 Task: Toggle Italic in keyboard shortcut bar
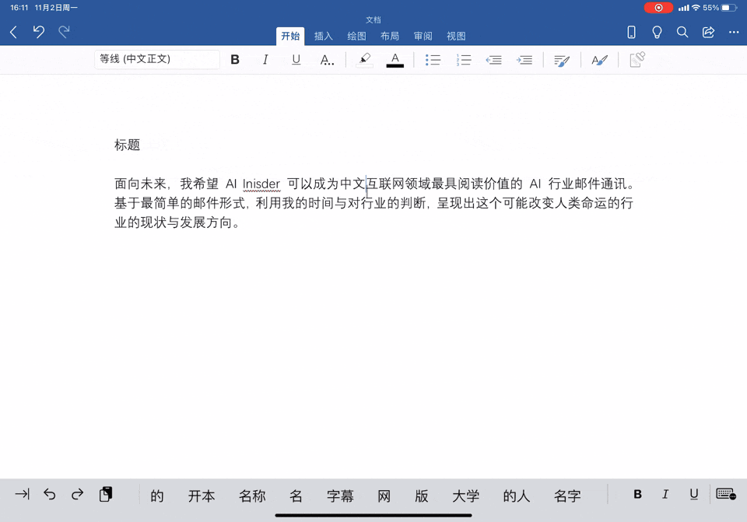[x=665, y=494]
